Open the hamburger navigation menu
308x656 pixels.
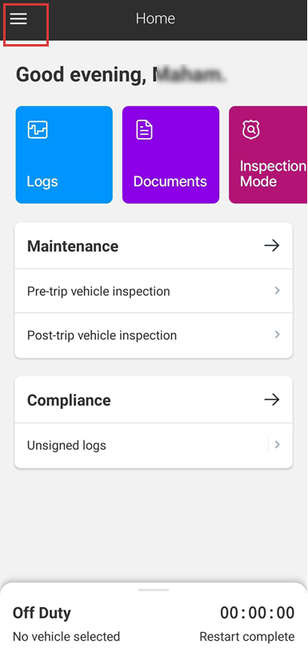coord(18,18)
